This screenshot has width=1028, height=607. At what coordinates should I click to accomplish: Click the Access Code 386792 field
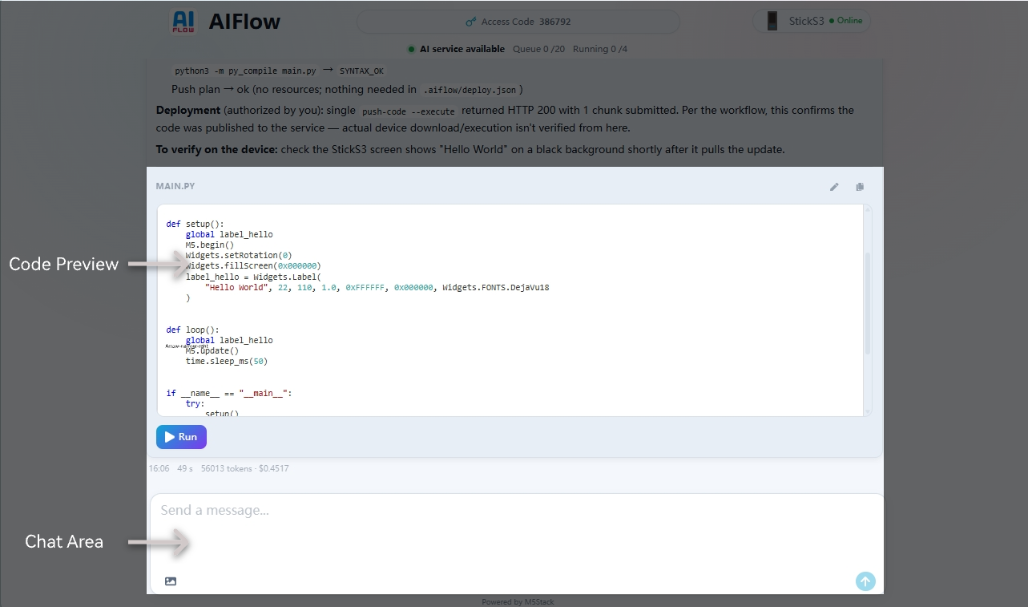point(518,22)
